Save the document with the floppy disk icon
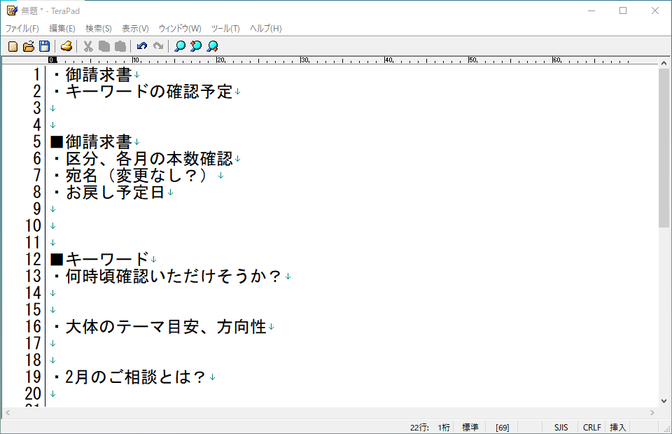672x434 pixels. [45, 46]
